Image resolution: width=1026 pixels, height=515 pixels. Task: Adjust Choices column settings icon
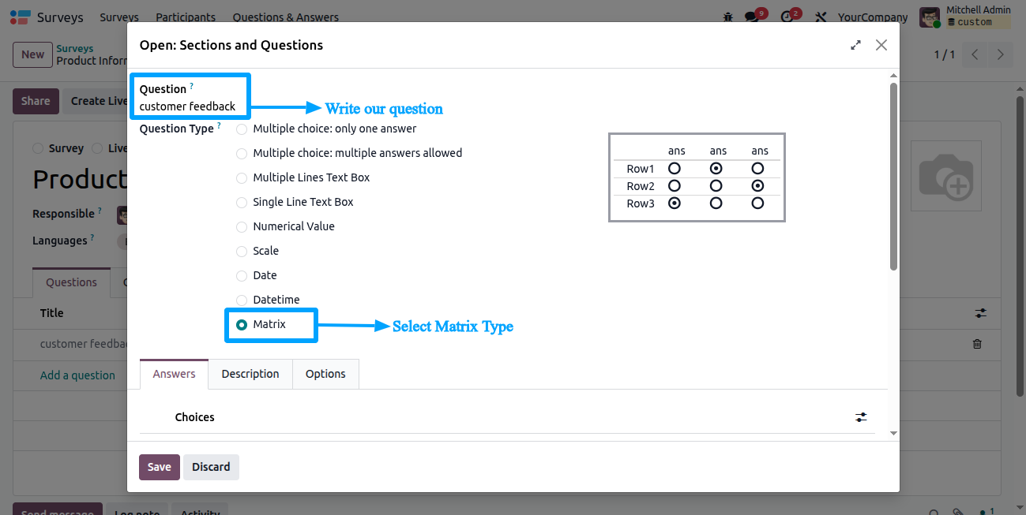coord(861,417)
